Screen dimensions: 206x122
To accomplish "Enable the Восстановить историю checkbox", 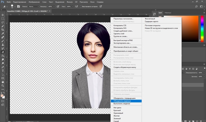I will point(81,7).
